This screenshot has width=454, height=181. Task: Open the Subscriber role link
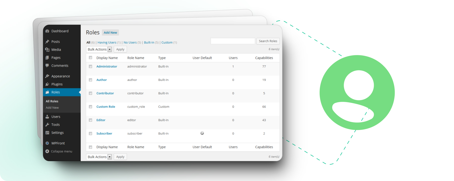(x=104, y=133)
